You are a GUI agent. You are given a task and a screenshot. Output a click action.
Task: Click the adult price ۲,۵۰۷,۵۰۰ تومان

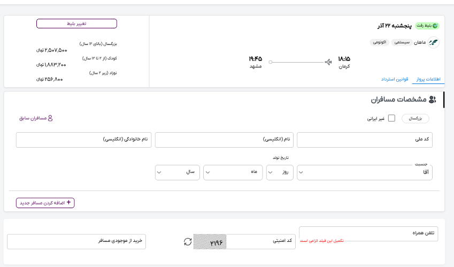51,50
